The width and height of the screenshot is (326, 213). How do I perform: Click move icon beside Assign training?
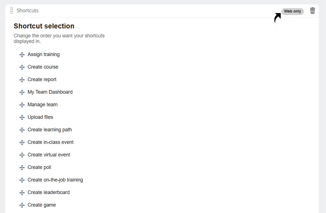[22, 55]
